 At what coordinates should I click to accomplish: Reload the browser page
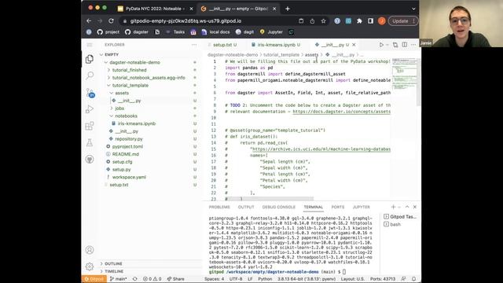111,21
